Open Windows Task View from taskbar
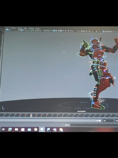The image size is (118, 158). (3, 129)
